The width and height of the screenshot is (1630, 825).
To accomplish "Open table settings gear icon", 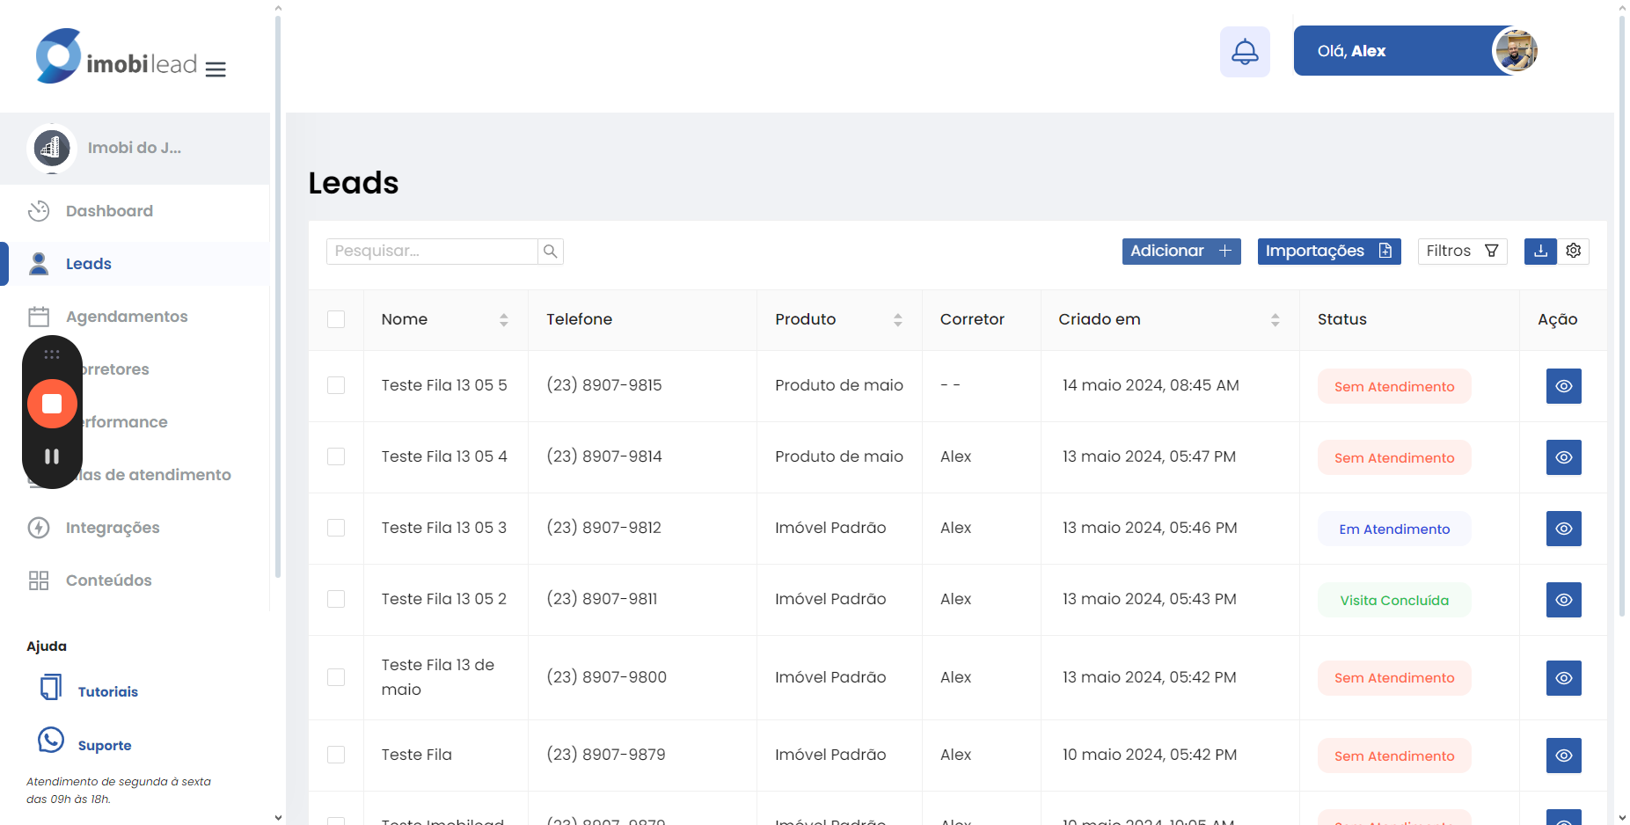I will [x=1574, y=252].
